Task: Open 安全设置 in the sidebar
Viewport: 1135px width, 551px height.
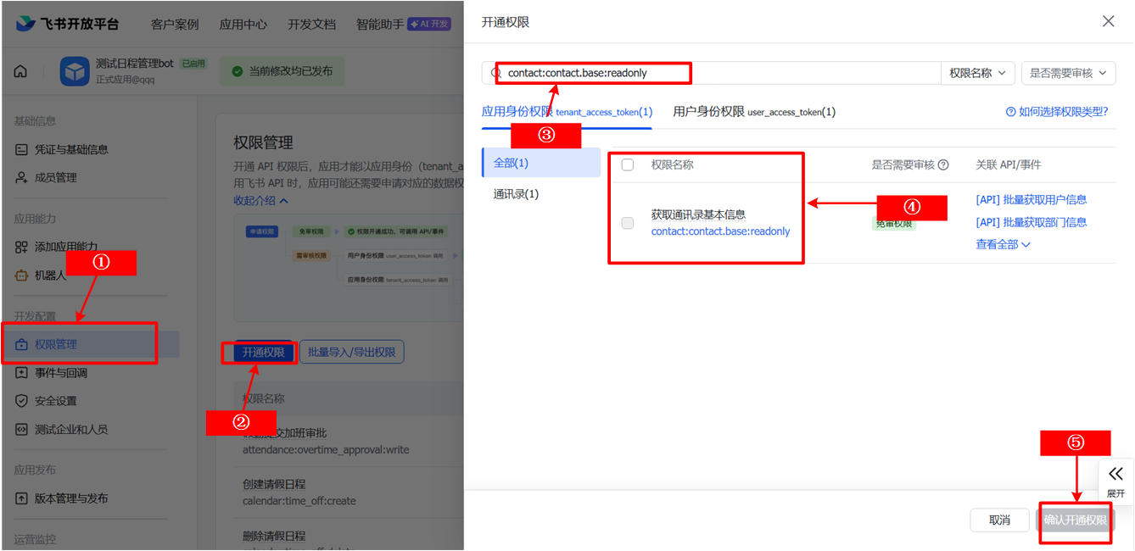Action: tap(55, 401)
